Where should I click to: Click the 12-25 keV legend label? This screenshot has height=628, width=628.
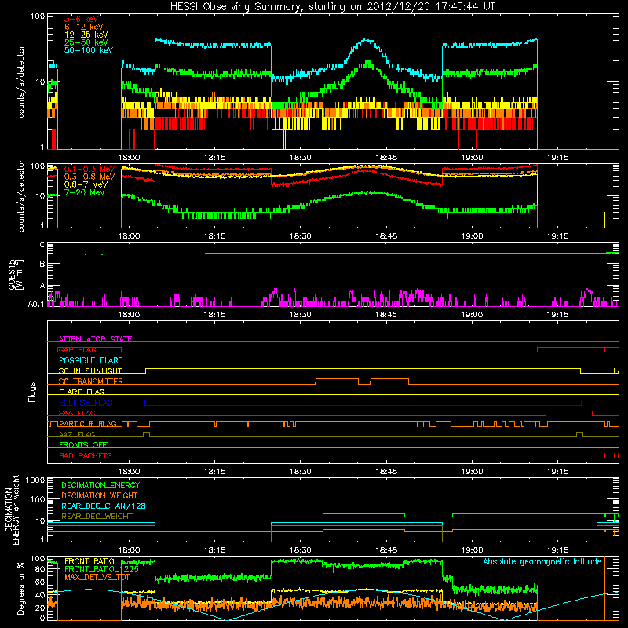86,35
